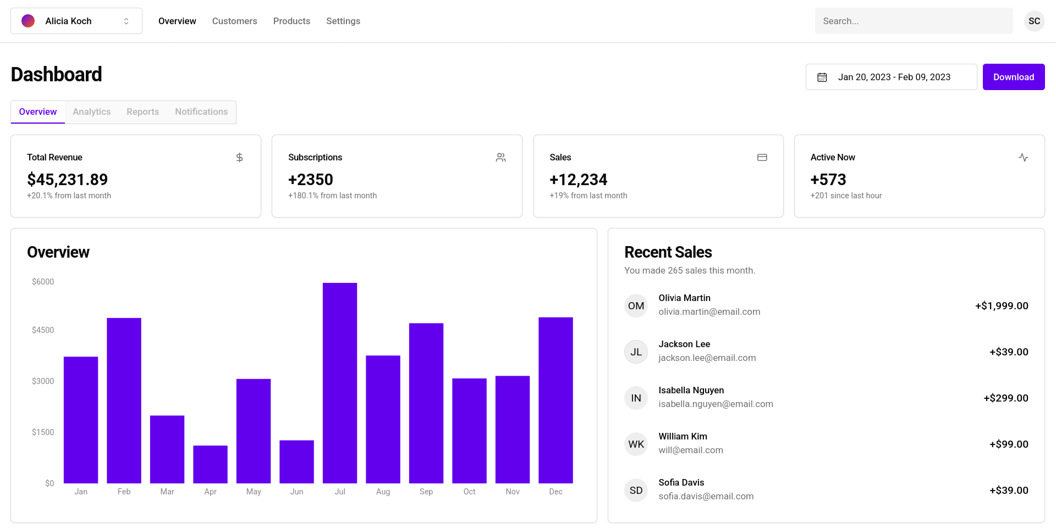Click the Jan bar in Overview chart

click(81, 420)
